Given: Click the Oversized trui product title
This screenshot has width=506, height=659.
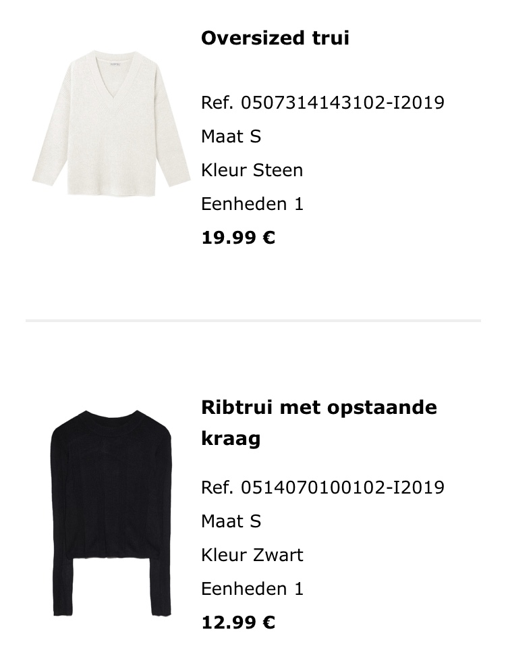Looking at the screenshot, I should pyautogui.click(x=275, y=38).
